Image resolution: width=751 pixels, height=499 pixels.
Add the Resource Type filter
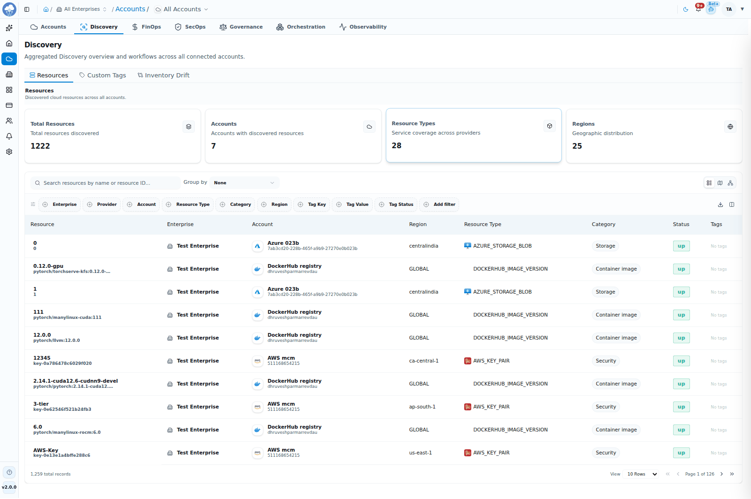[x=188, y=204]
